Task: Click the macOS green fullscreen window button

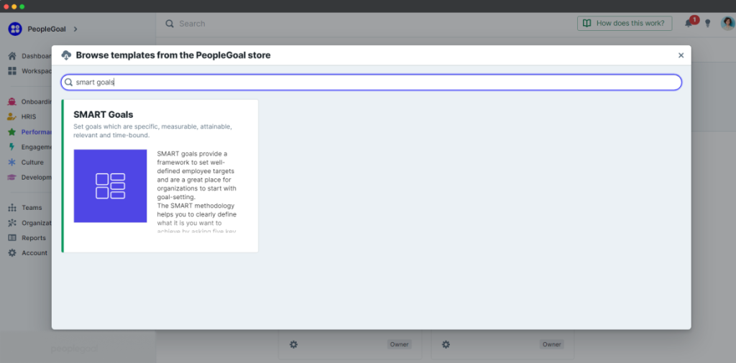Action: (22, 6)
